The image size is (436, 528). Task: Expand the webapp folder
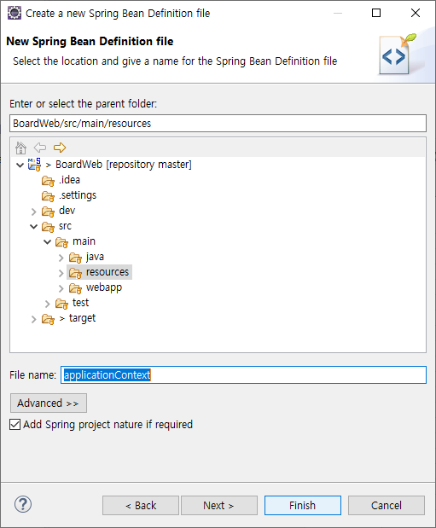[x=61, y=288]
